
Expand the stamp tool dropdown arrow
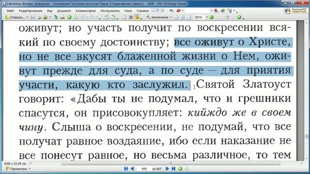pyautogui.click(x=183, y=11)
